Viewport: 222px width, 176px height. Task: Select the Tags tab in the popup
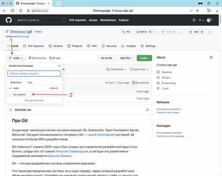click(x=30, y=82)
